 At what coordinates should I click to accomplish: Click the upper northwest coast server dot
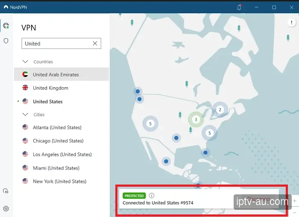point(138,91)
